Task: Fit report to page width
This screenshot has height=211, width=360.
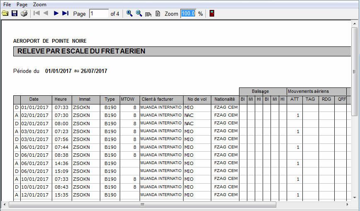Action: click(x=148, y=14)
